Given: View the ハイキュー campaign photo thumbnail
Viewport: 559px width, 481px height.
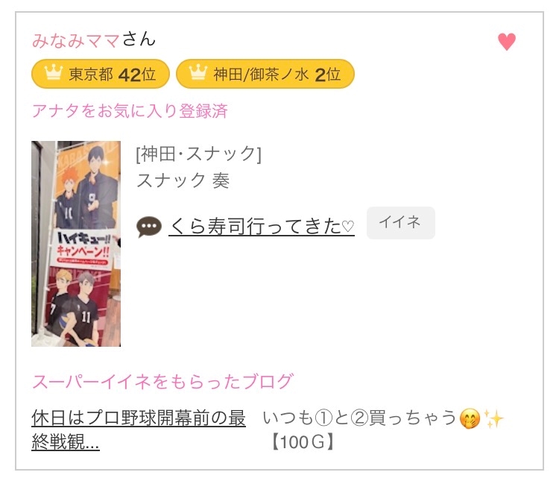Looking at the screenshot, I should 76,244.
